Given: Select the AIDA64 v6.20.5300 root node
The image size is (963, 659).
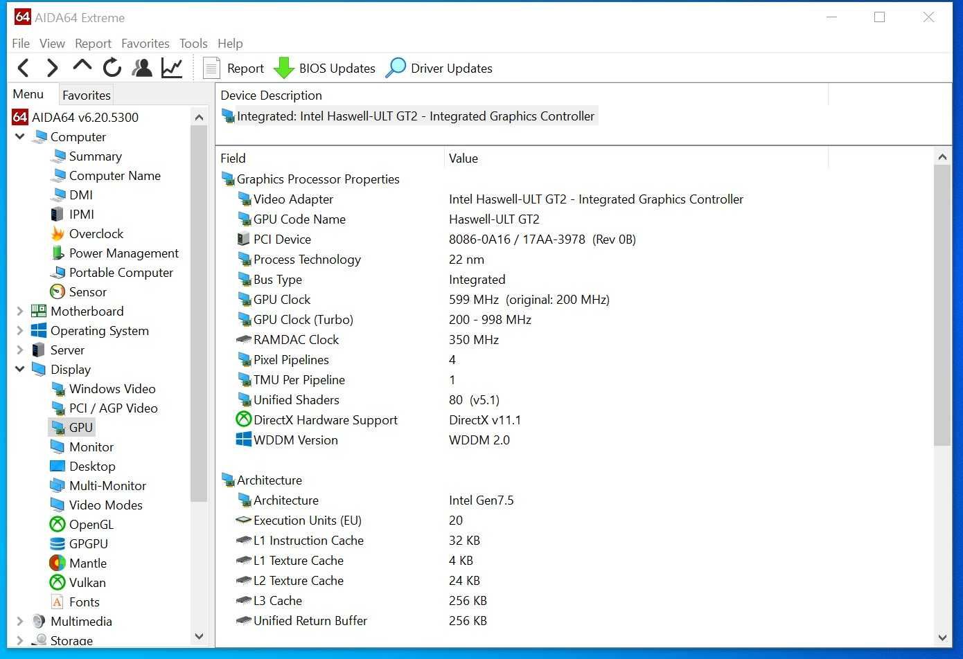Looking at the screenshot, I should pyautogui.click(x=85, y=118).
